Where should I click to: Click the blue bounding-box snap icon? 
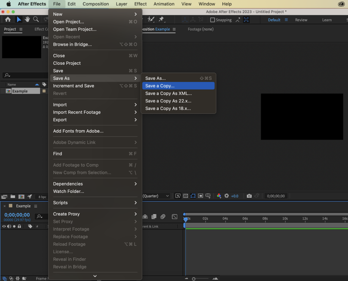[246, 20]
